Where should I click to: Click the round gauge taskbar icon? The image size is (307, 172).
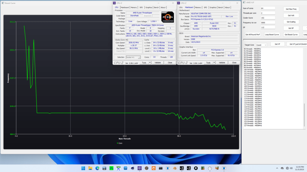210,168
